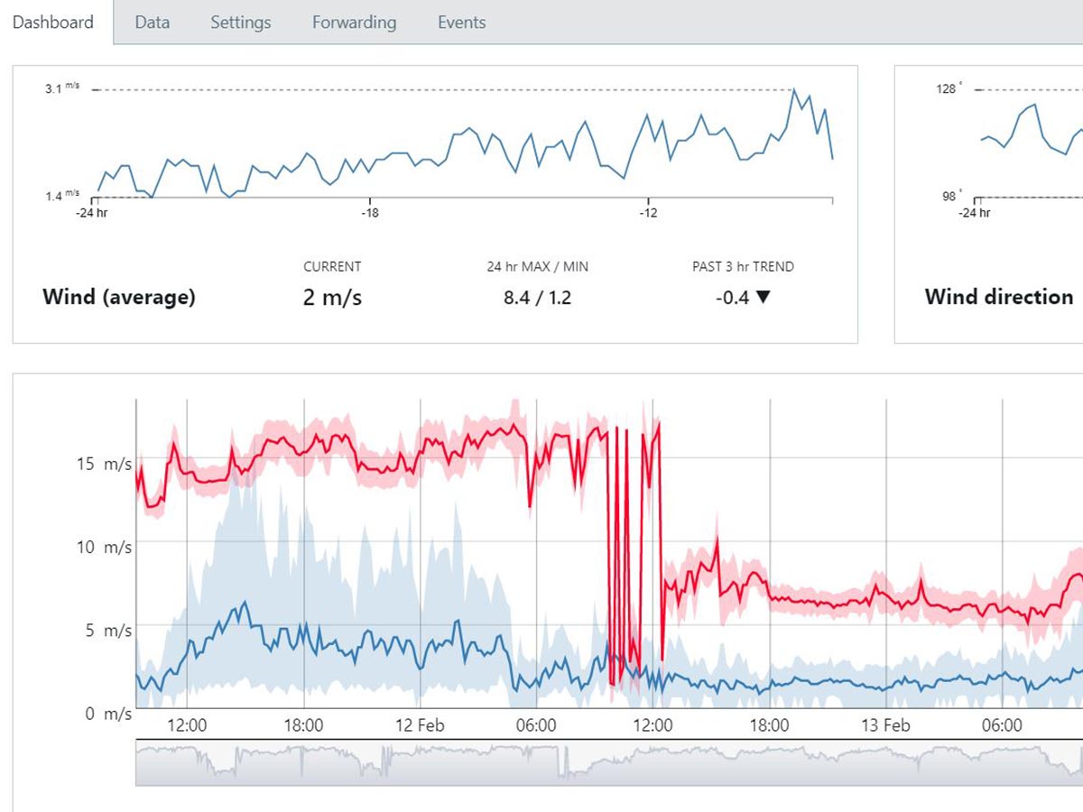Open the Events tab
Viewport: 1083px width, 812px height.
click(x=461, y=23)
